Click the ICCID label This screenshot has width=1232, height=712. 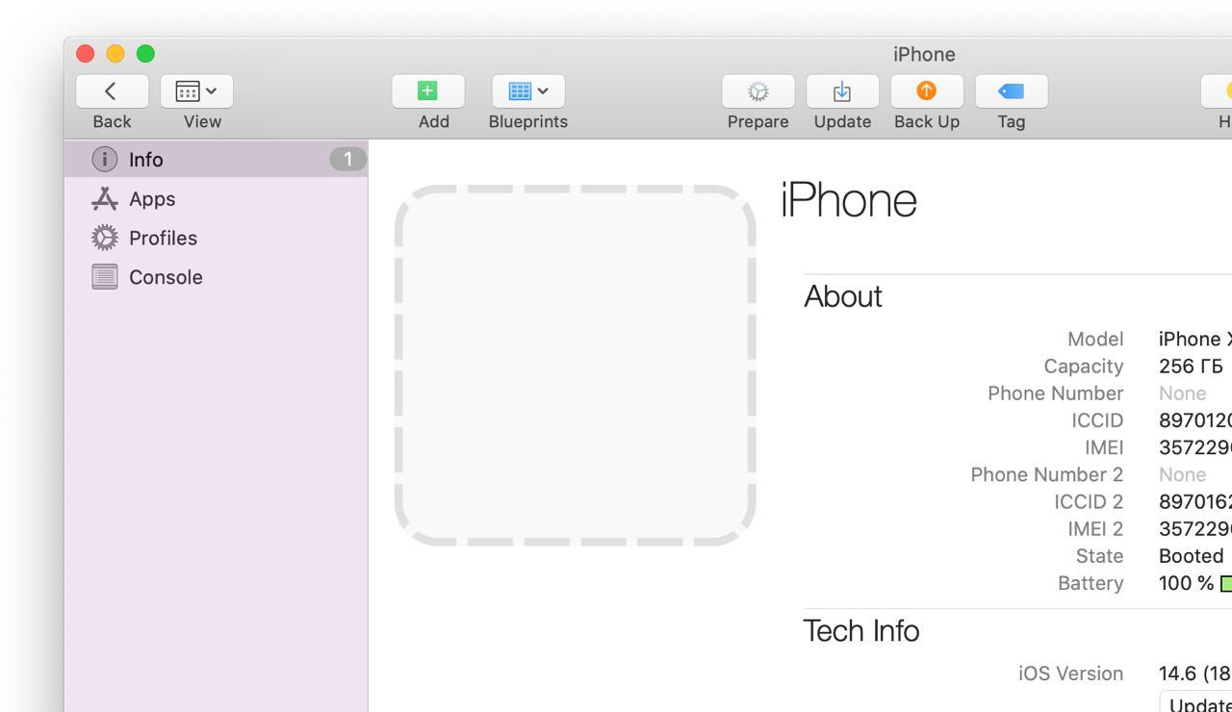point(1097,420)
